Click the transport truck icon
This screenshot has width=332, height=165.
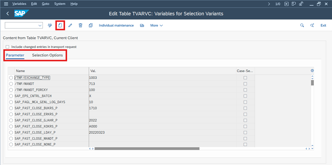[142, 25]
